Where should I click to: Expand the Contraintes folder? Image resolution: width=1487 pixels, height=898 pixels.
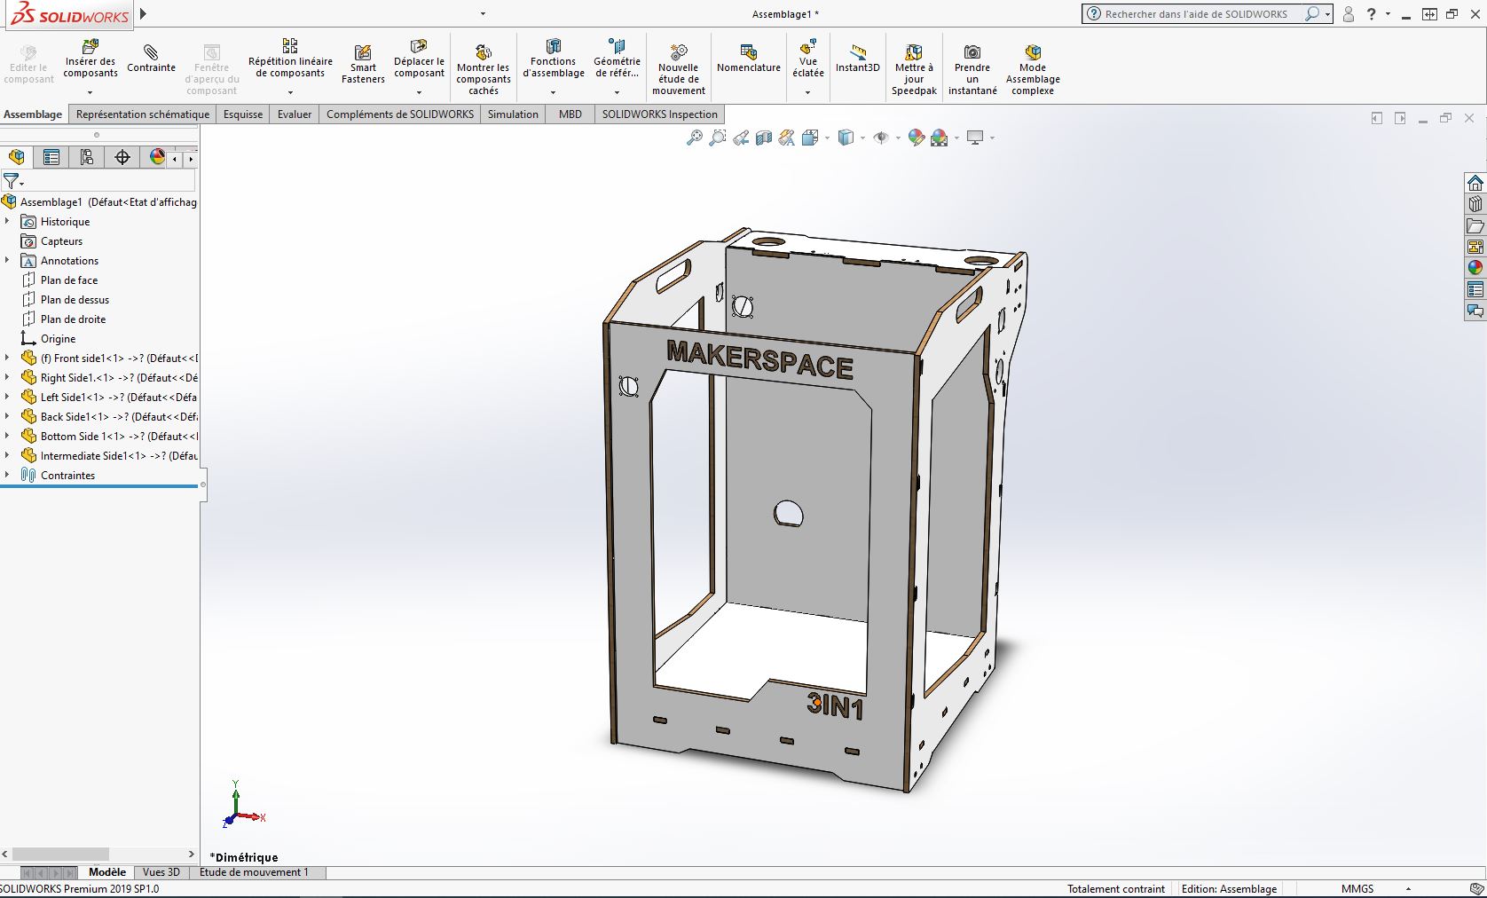click(7, 475)
